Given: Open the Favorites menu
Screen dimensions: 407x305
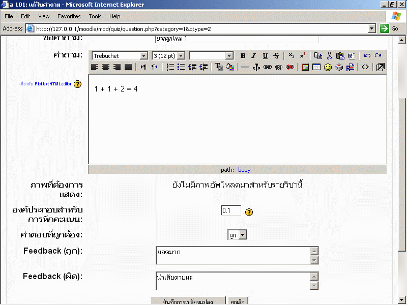Looking at the screenshot, I should click(69, 16).
